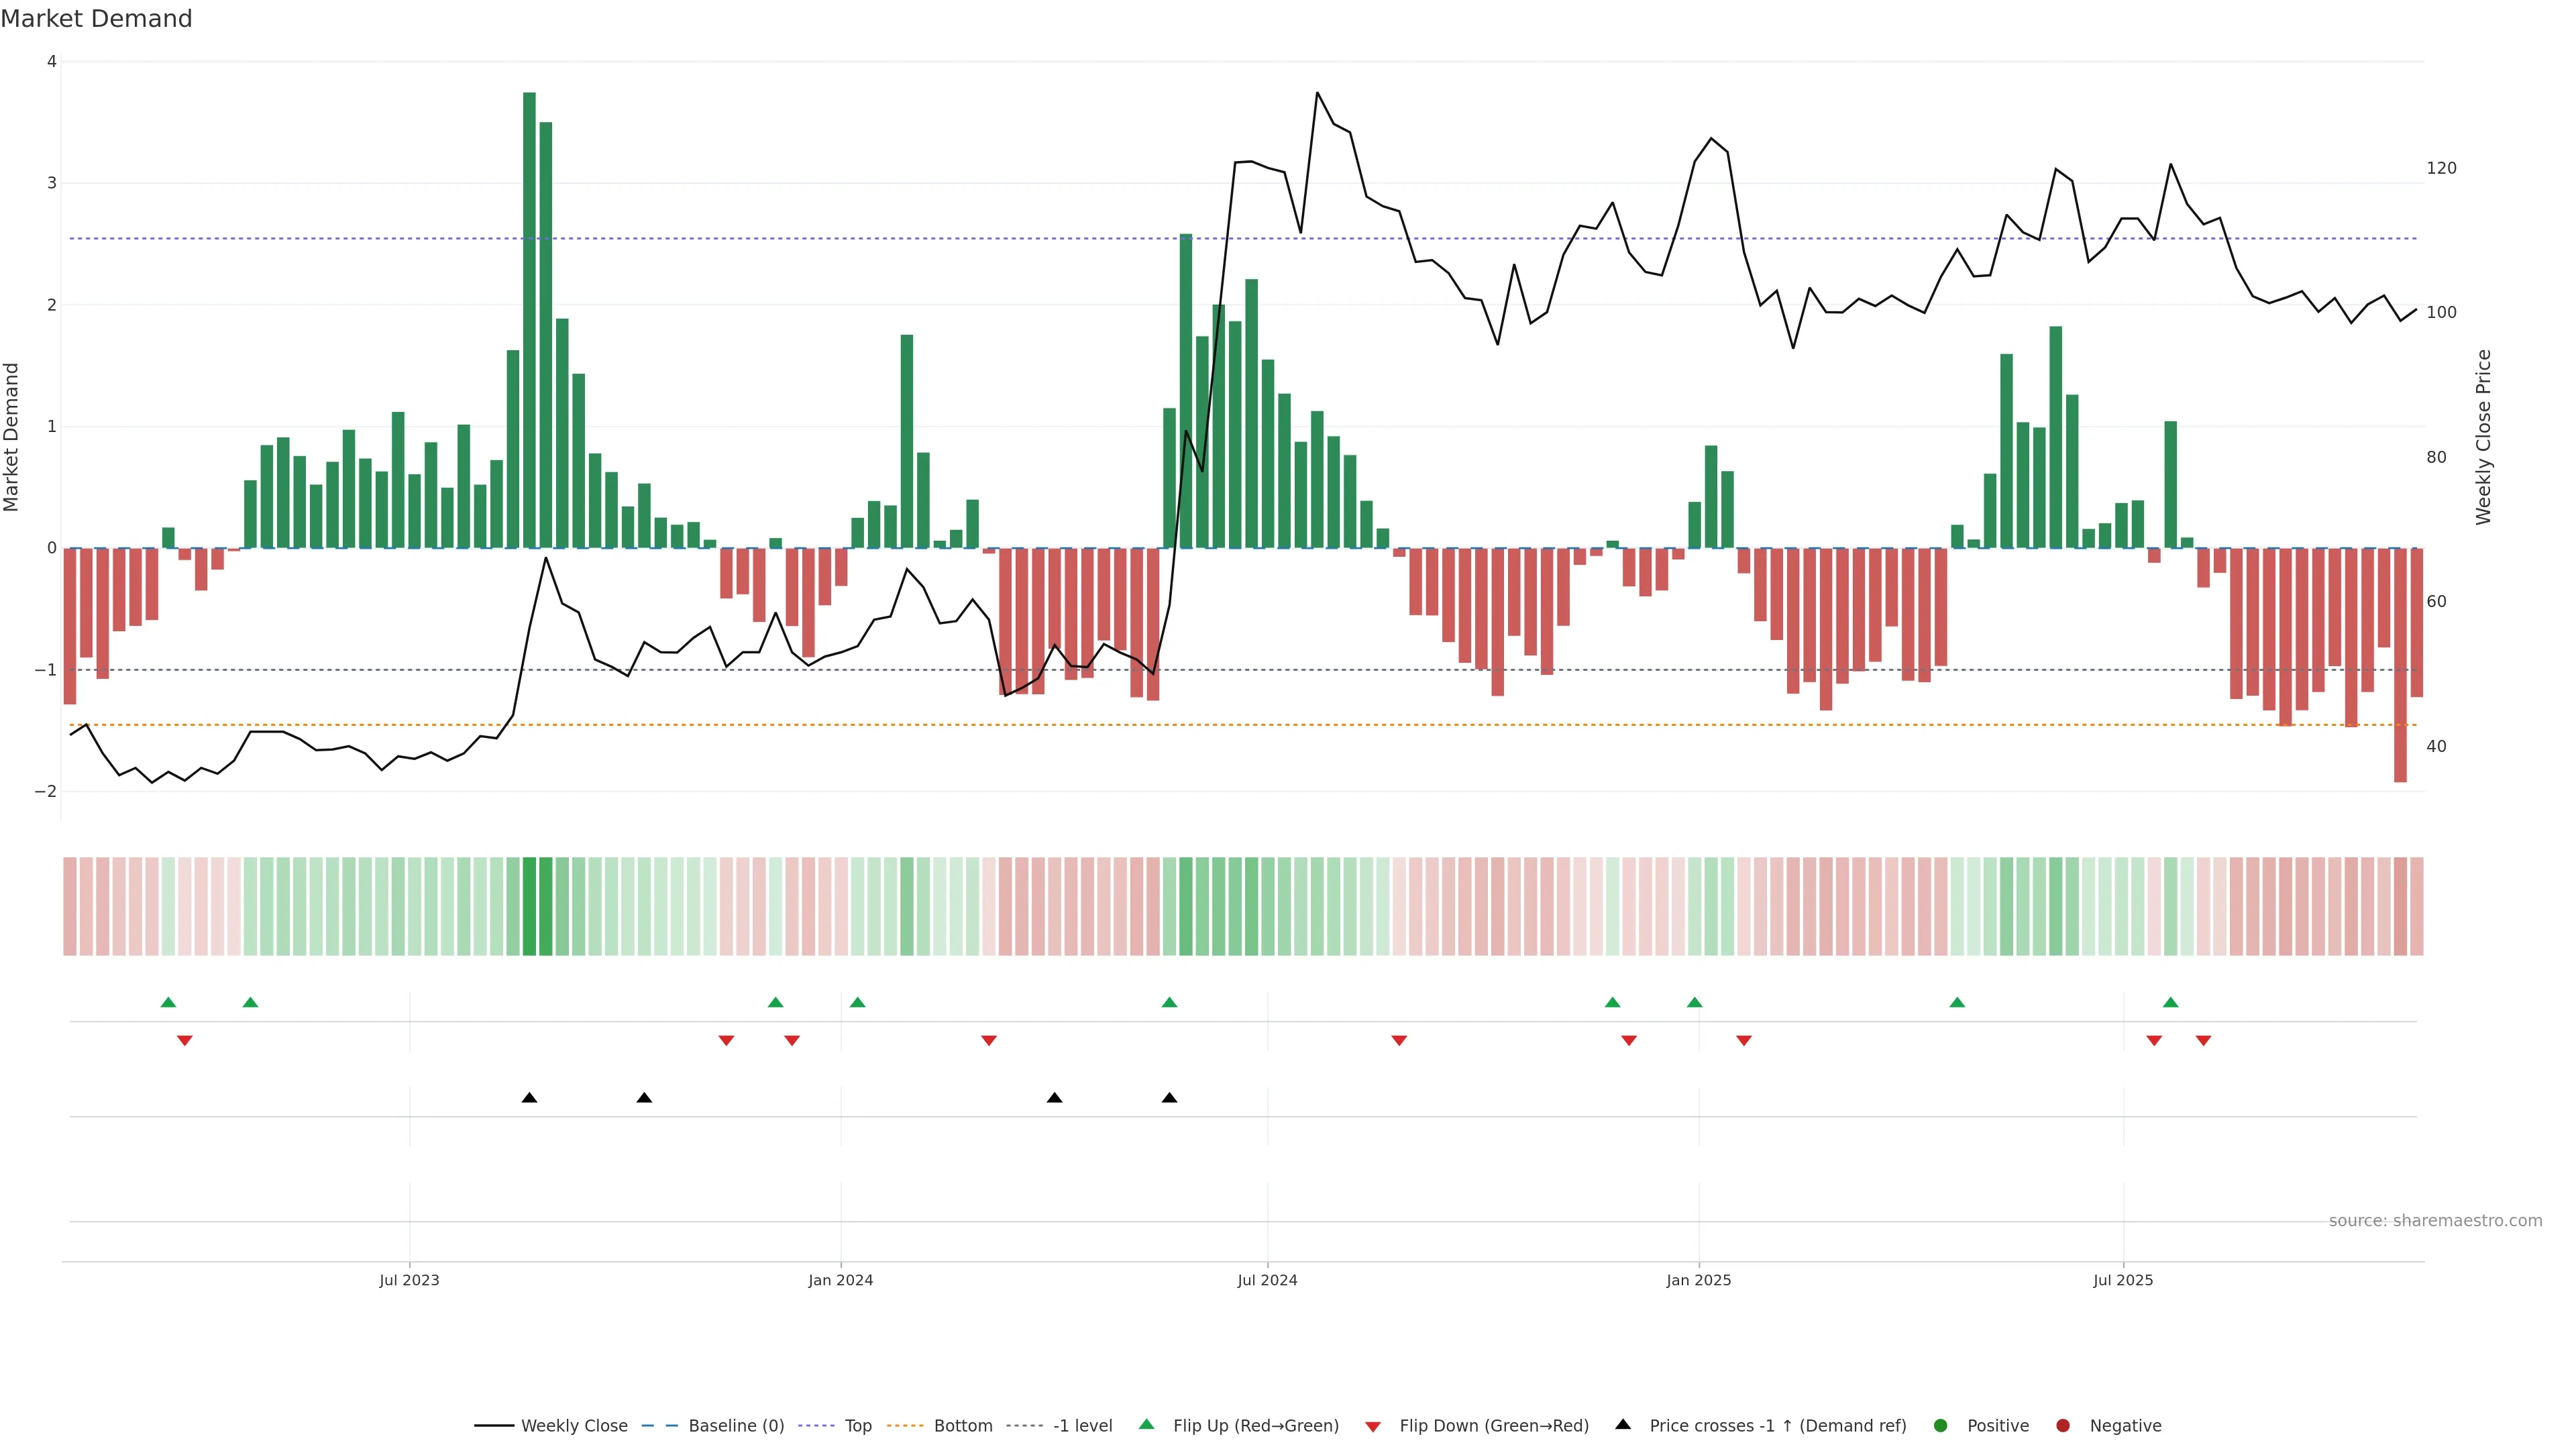The width and height of the screenshot is (2576, 1449).
Task: Click the leftmost black price-cross triangle
Action: coord(530,1098)
